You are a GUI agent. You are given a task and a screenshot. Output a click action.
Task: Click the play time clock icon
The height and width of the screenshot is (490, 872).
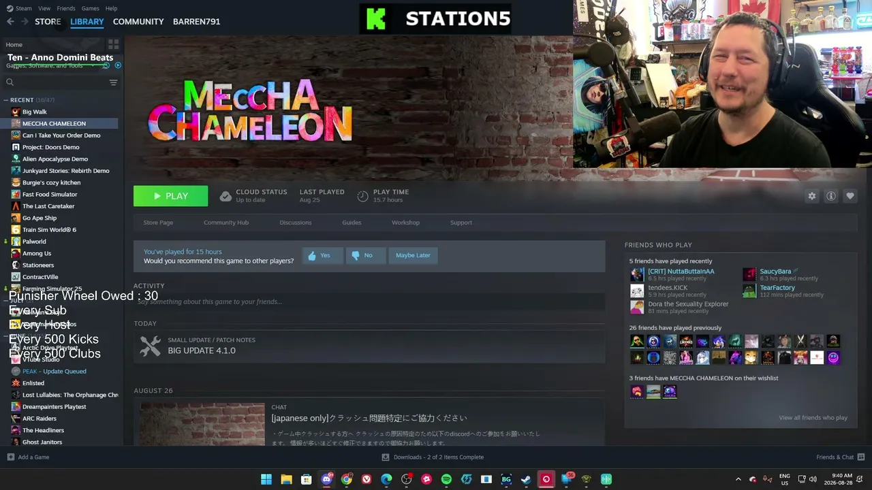point(362,196)
